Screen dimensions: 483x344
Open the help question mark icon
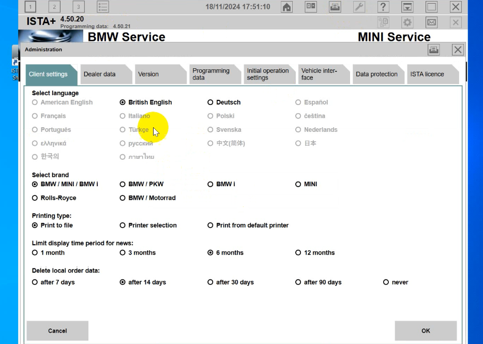[383, 7]
